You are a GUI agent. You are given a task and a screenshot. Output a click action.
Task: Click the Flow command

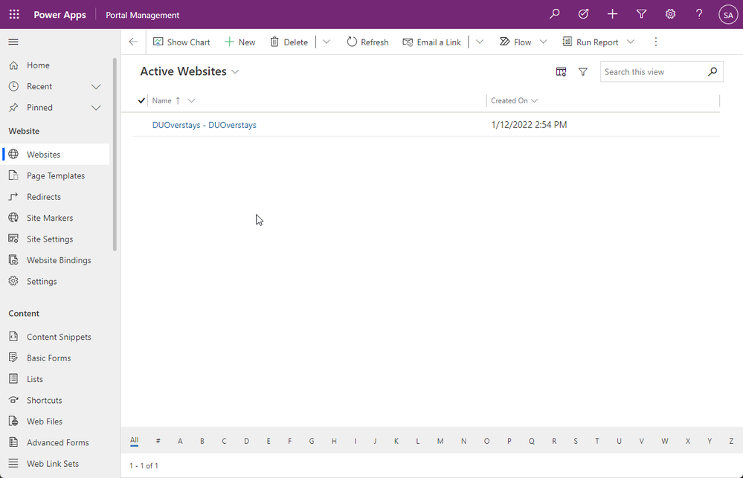tap(515, 42)
